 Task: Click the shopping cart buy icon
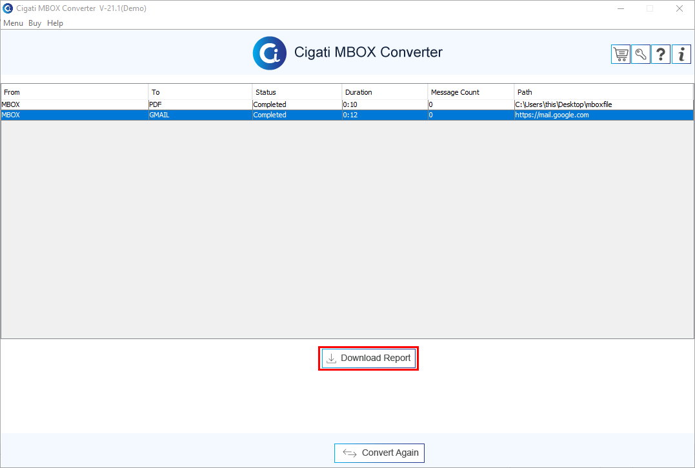point(621,54)
